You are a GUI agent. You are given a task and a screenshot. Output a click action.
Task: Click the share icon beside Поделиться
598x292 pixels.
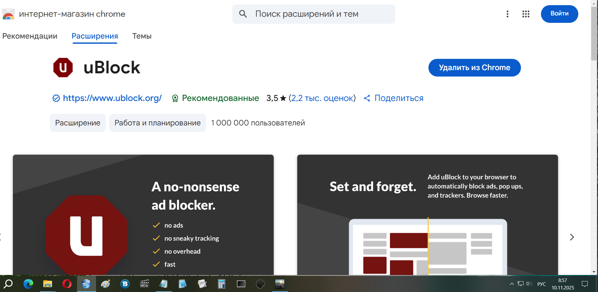pos(367,98)
